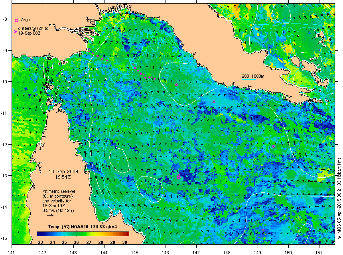Click the "18-Sep-2009" date label
The image size is (343, 255).
63,172
